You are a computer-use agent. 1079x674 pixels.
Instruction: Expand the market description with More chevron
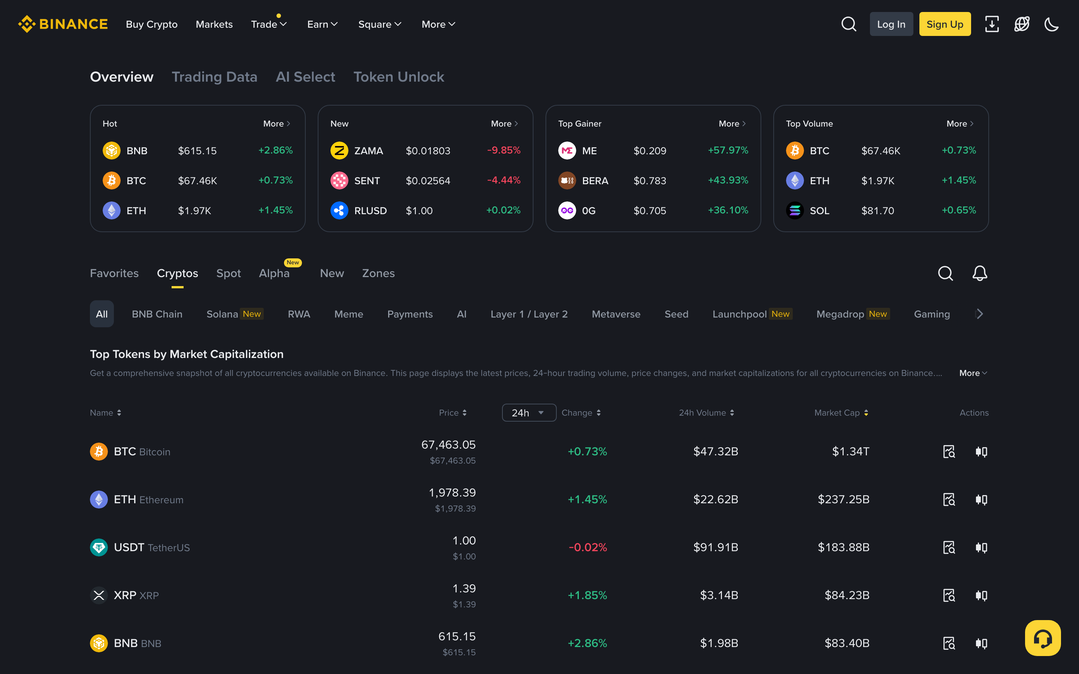973,373
